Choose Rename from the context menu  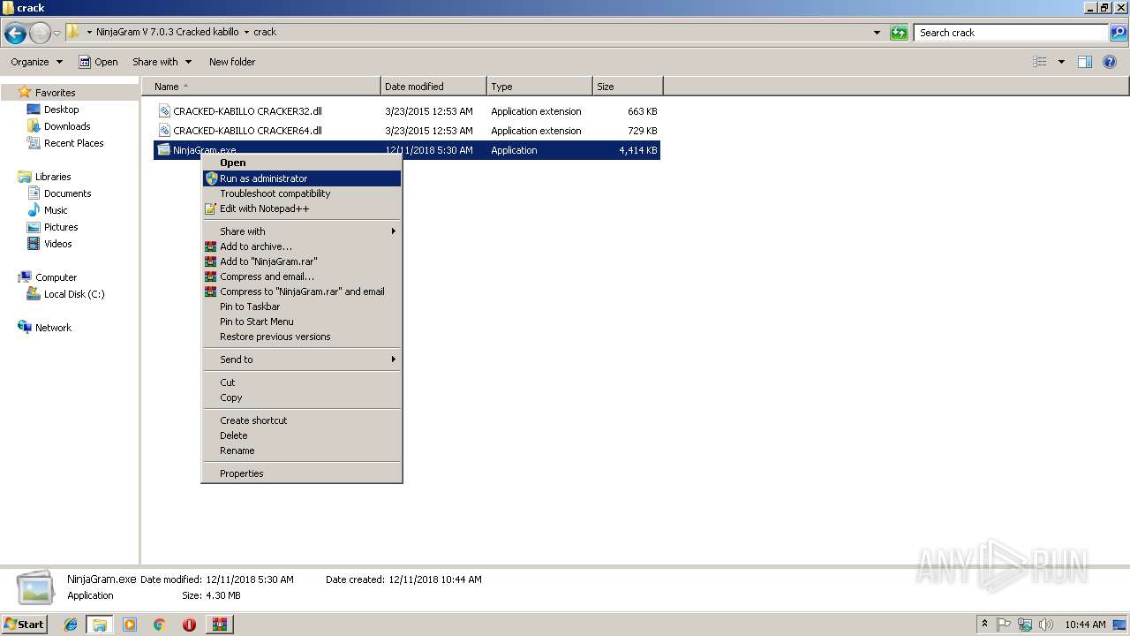[x=301, y=450]
